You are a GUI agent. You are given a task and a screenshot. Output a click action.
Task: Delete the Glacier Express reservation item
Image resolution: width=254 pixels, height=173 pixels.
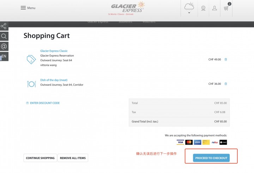coord(226,59)
